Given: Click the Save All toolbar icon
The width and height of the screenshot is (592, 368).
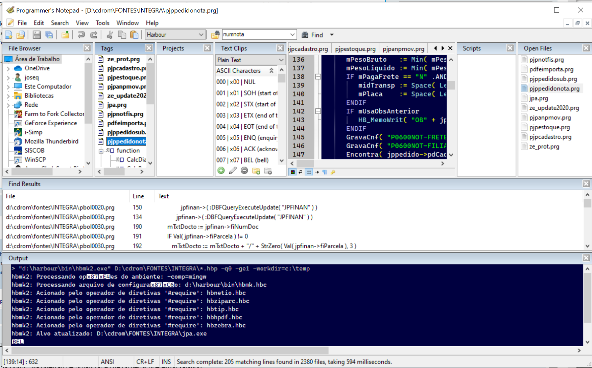Looking at the screenshot, I should point(49,35).
